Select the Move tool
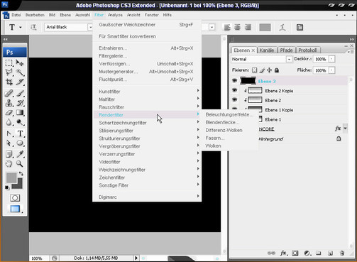 pyautogui.click(x=20, y=63)
